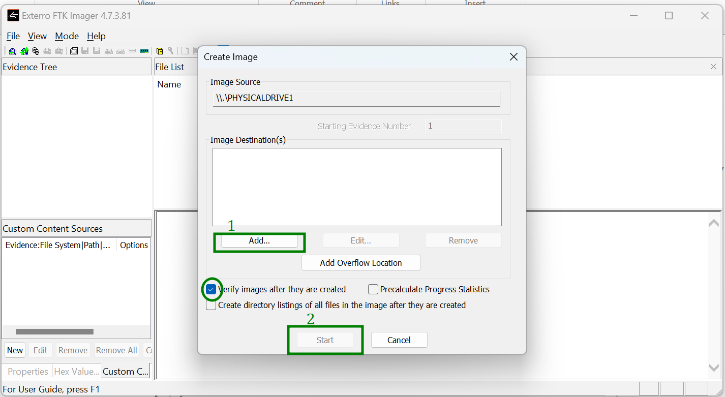Click Remove under Image Destinations
Screen dimensions: 725x397
pyautogui.click(x=463, y=241)
